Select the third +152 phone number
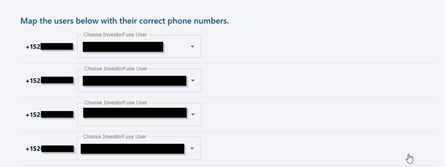 (x=50, y=115)
